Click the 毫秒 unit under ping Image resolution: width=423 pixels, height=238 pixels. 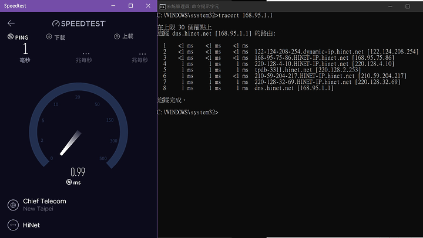click(25, 60)
